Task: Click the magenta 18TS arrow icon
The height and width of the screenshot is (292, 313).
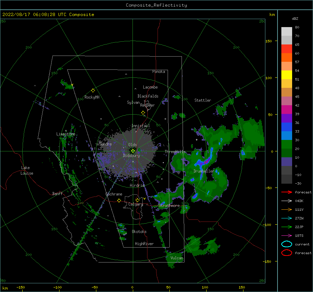Action: click(x=287, y=236)
